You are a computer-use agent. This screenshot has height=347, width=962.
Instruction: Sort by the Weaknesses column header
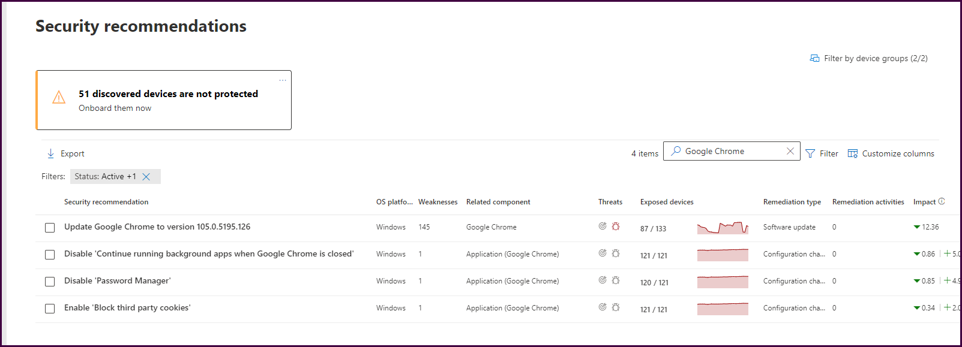437,202
